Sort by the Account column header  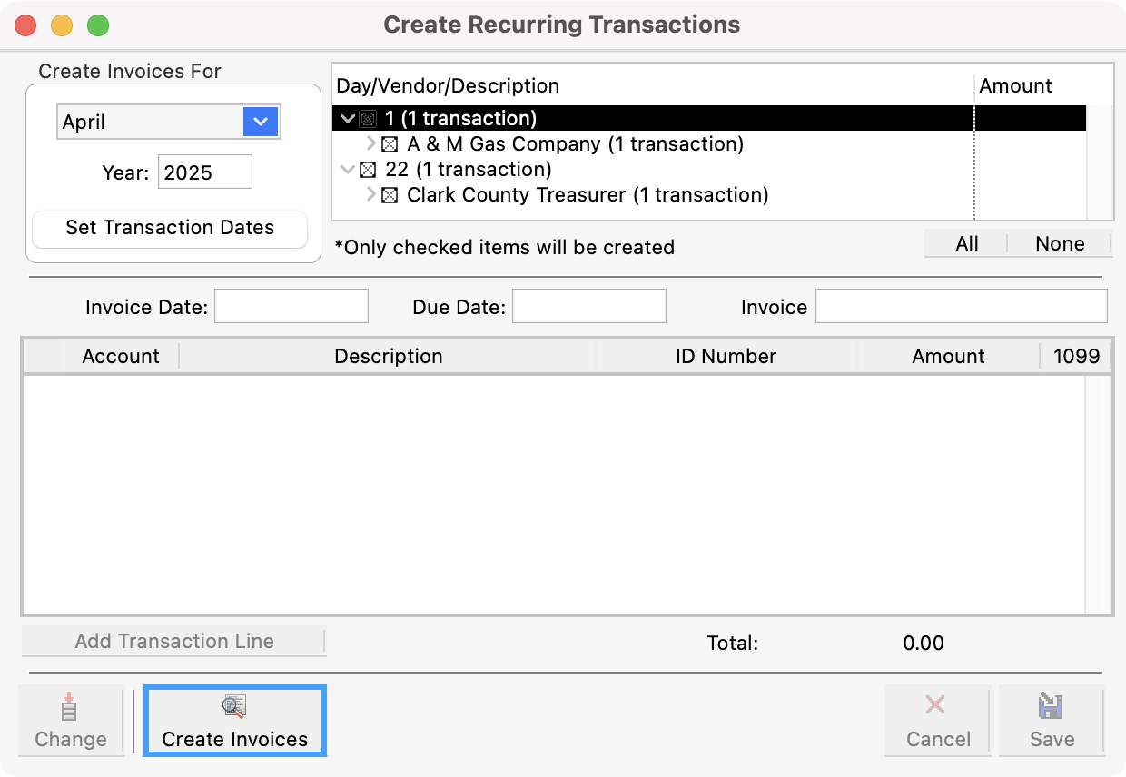click(120, 357)
